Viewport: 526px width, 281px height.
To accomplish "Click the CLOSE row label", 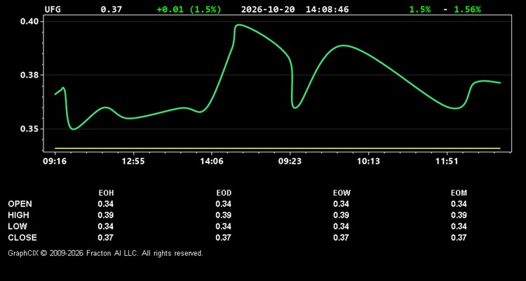I will (22, 237).
